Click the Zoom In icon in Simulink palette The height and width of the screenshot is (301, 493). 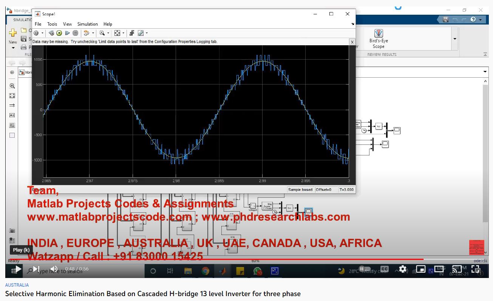click(x=12, y=86)
